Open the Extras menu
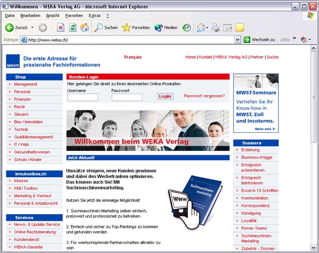The height and width of the screenshot is (253, 319). [94, 16]
